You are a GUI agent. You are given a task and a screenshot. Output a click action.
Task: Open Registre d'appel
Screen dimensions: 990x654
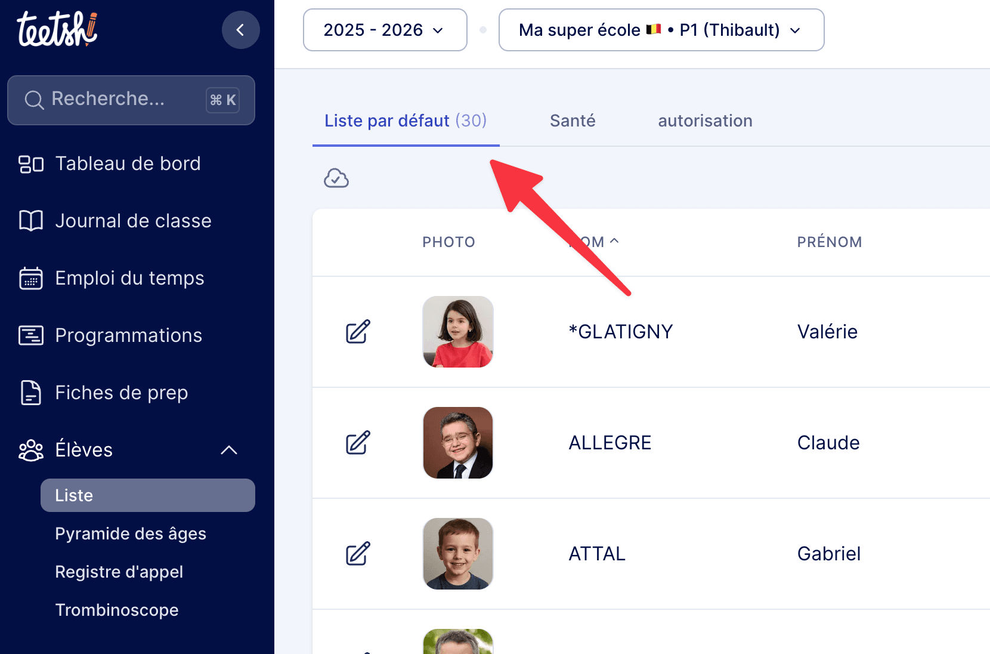point(119,572)
